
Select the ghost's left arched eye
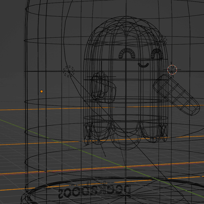pyautogui.click(x=127, y=53)
